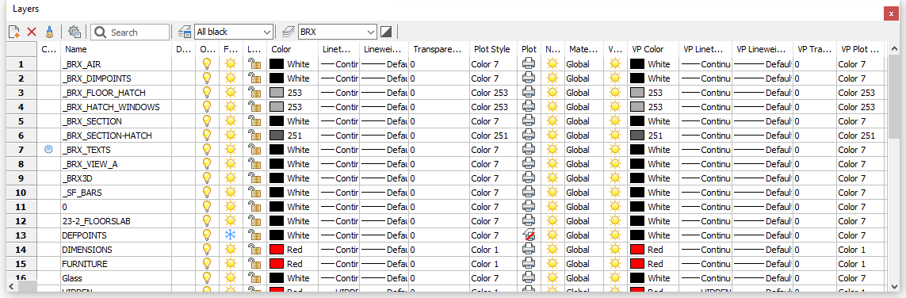Open layer settings via the gear icon
The image size is (906, 298).
click(74, 32)
